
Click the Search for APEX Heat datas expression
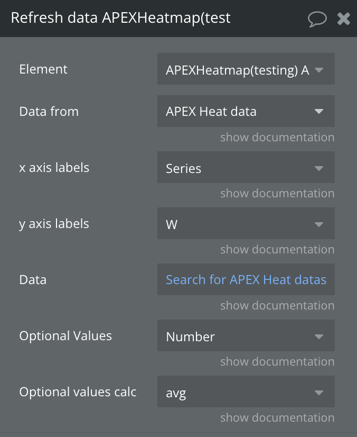246,279
